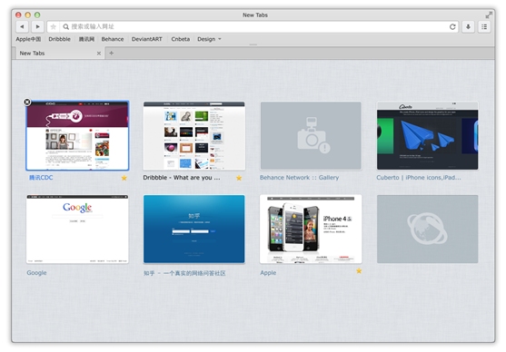Image resolution: width=506 pixels, height=352 pixels.
Task: Open the Dribbble bookmark
Action: 59,39
